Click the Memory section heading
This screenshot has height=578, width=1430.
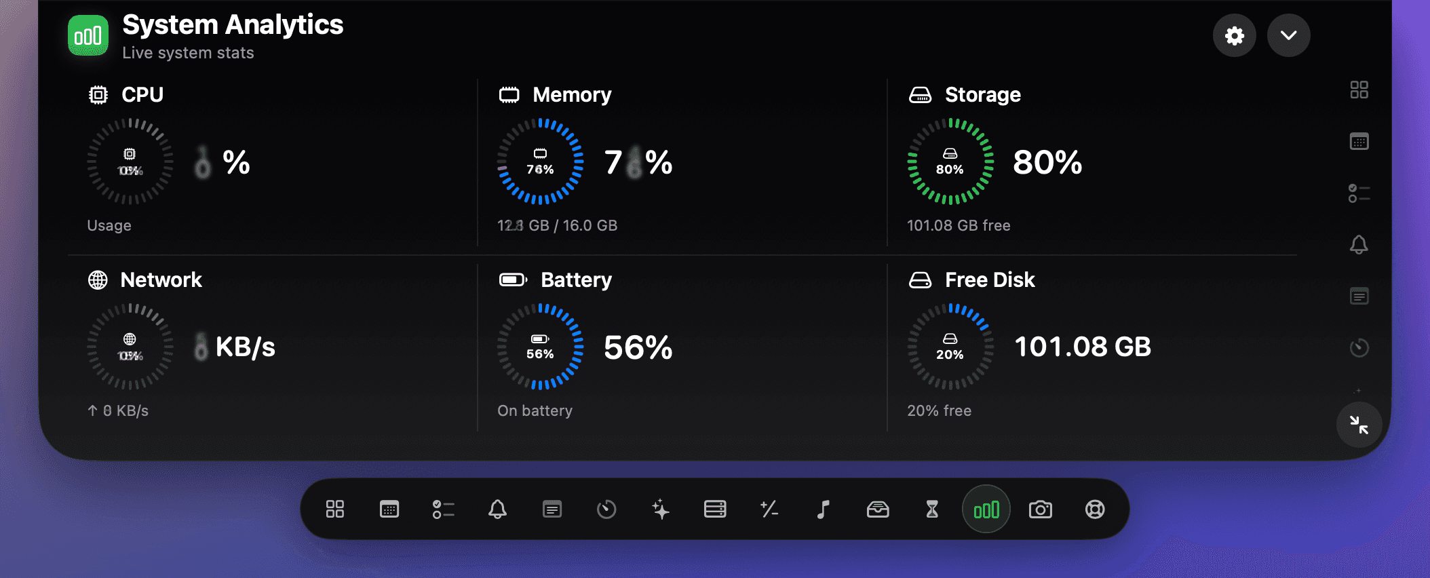pos(572,94)
